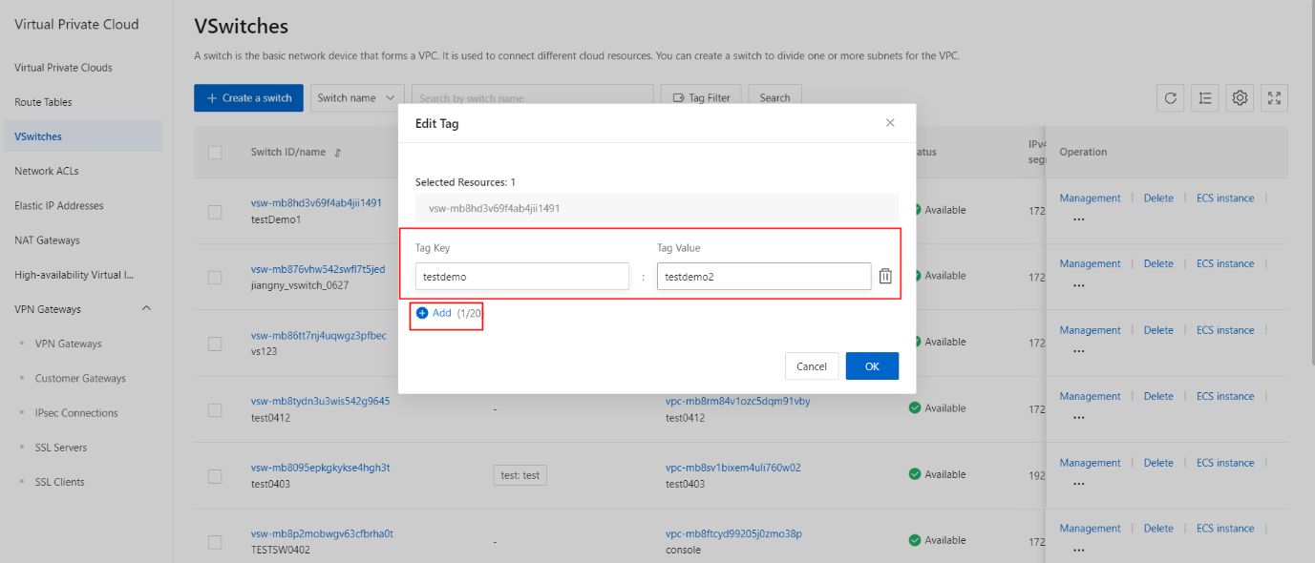The image size is (1315, 563).
Task: Click the row density list icon
Action: [1205, 98]
